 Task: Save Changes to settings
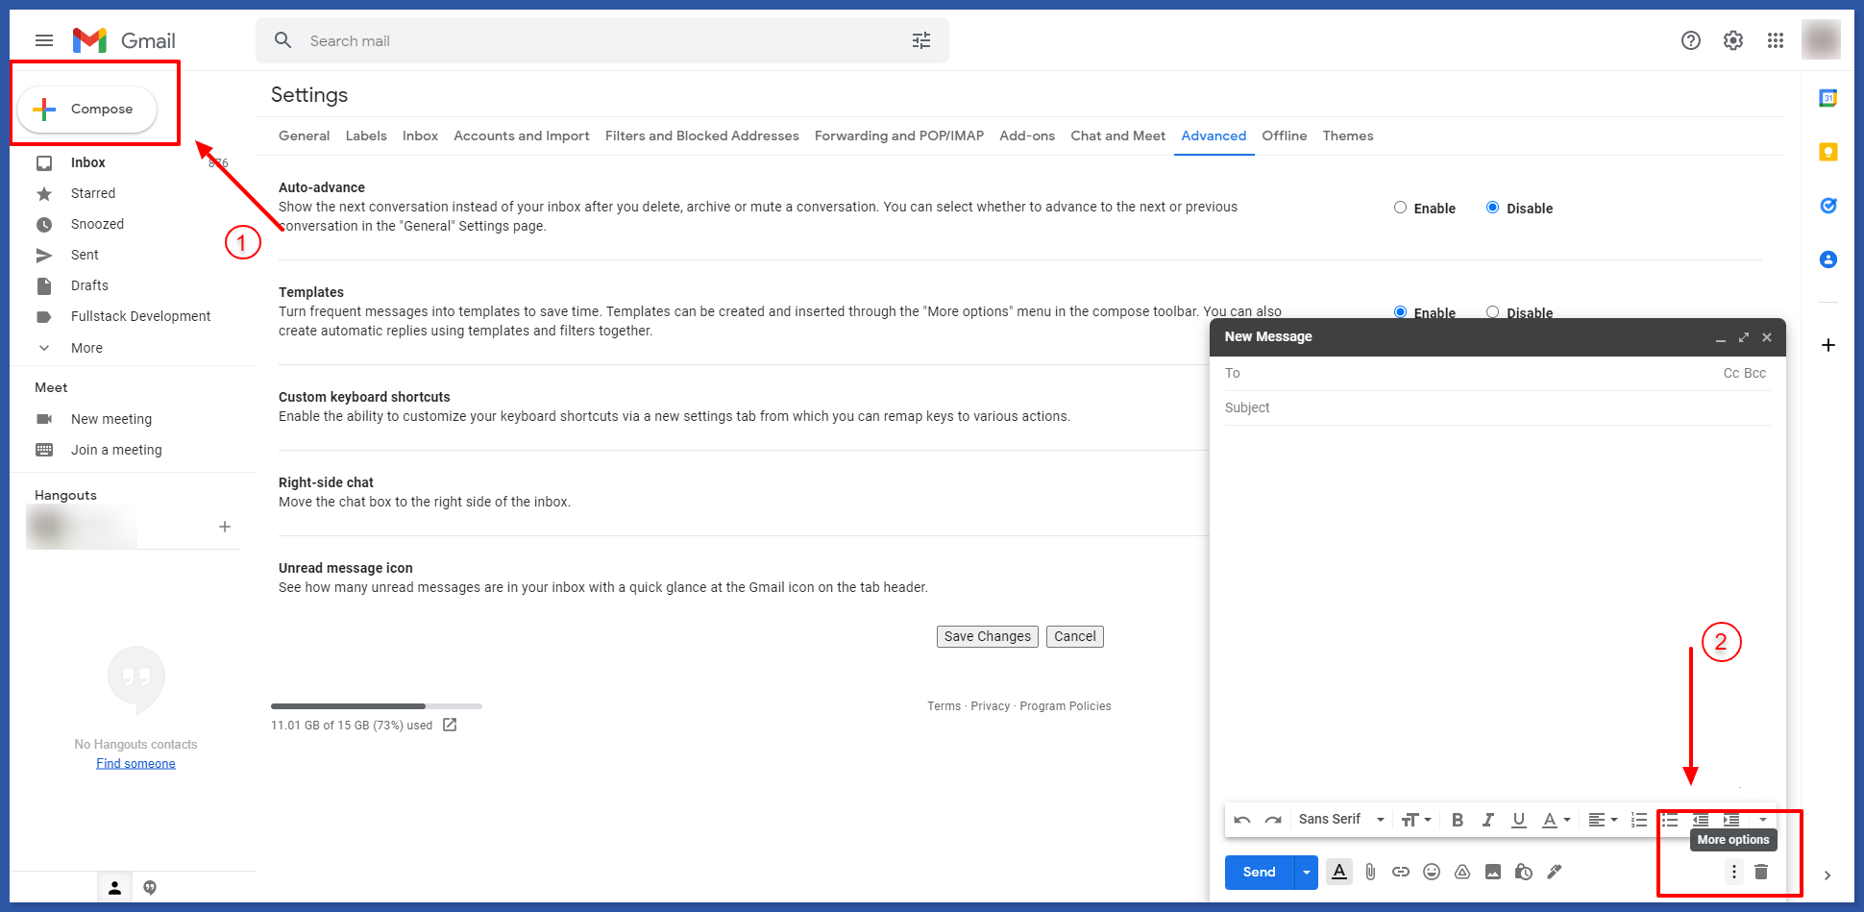(x=987, y=635)
